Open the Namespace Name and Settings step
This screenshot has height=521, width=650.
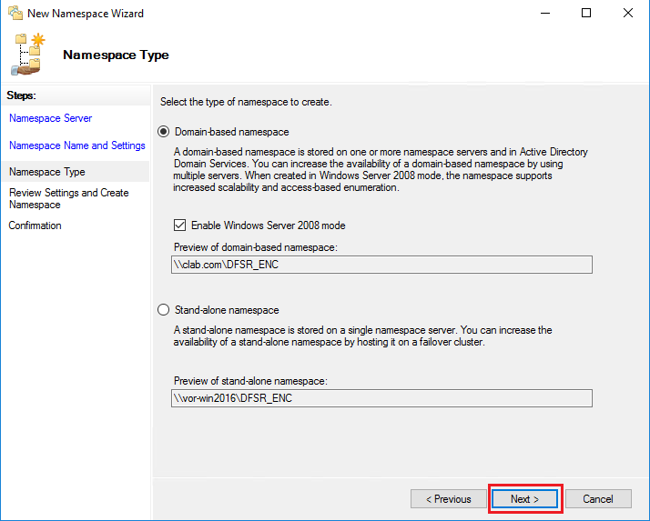[76, 145]
